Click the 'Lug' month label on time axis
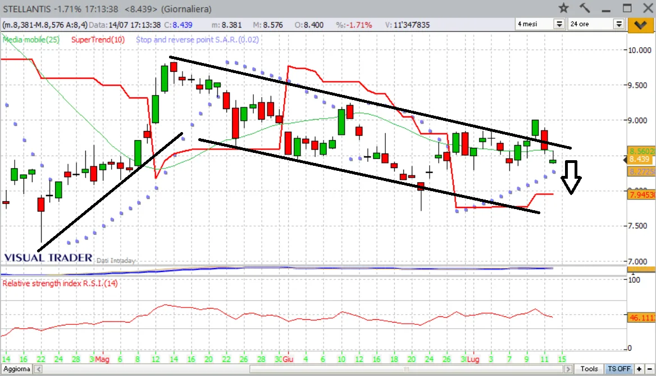This screenshot has width=656, height=376. tap(473, 359)
